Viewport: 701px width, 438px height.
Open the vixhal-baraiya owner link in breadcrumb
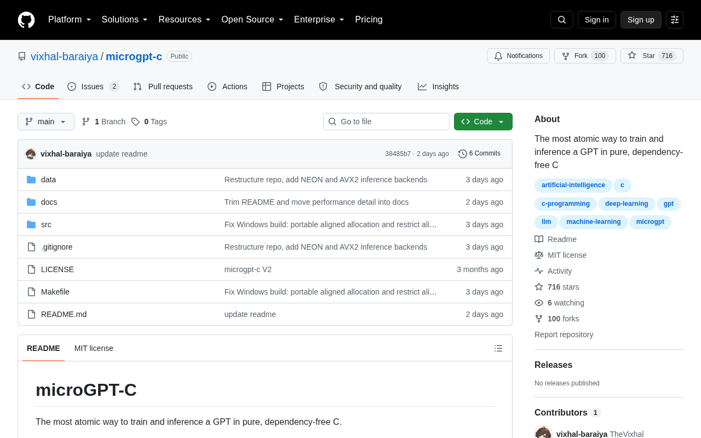65,56
